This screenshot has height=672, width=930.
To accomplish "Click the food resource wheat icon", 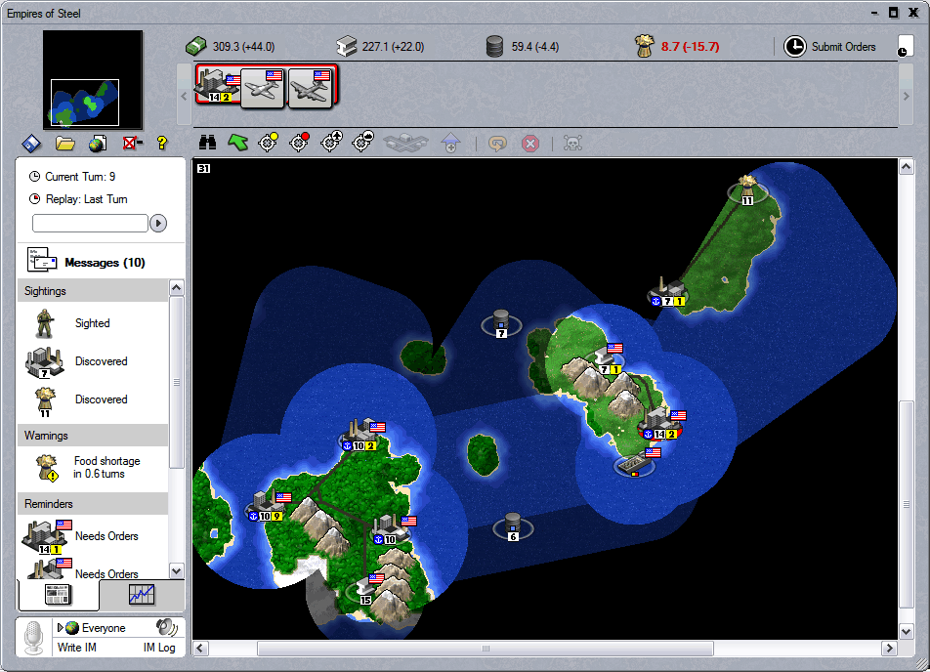I will tap(644, 46).
